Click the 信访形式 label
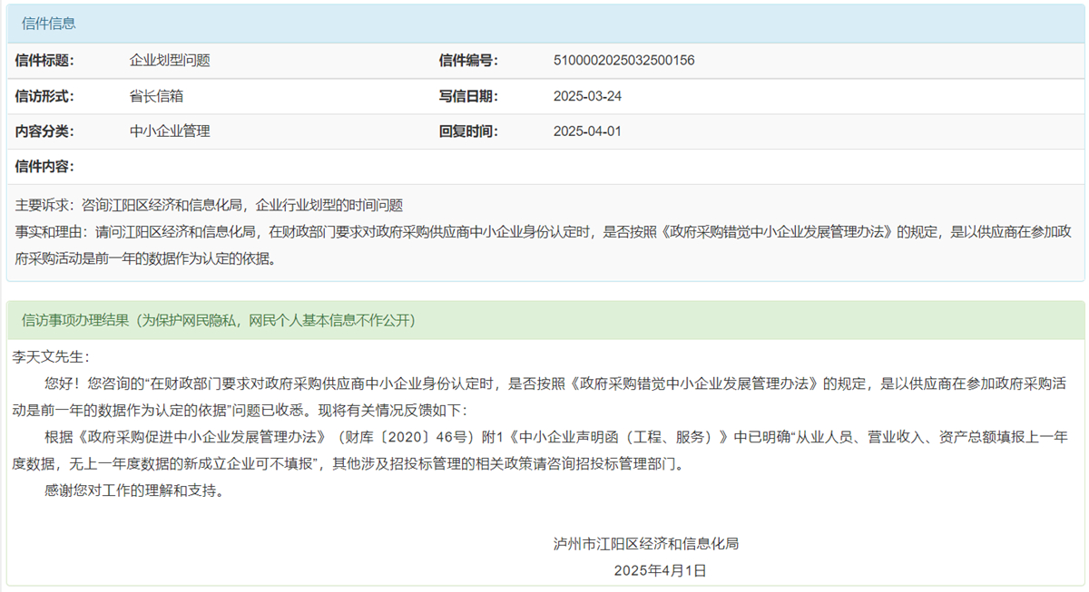This screenshot has height=592, width=1089. point(44,96)
